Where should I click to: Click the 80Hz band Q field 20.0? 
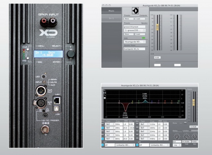[x=126, y=139]
